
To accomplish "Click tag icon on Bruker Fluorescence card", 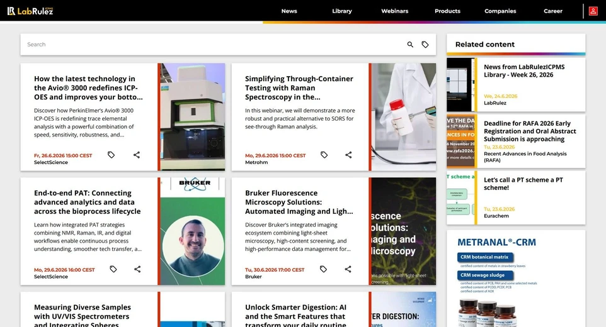I will [x=323, y=269].
